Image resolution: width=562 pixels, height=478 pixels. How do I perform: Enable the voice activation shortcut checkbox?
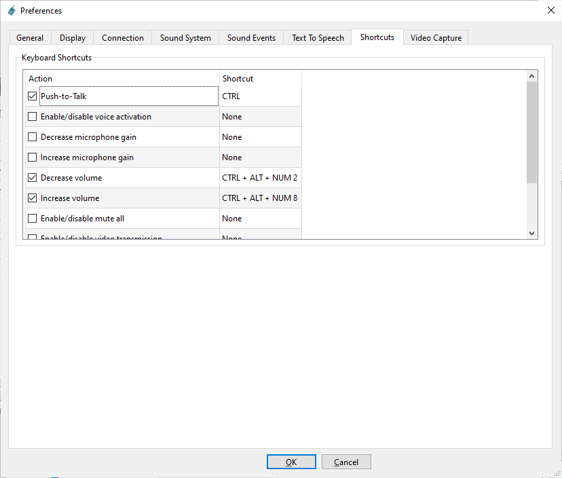coord(33,117)
